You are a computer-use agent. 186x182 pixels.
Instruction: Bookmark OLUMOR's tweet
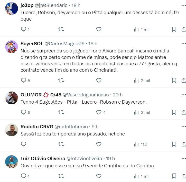[174, 112]
